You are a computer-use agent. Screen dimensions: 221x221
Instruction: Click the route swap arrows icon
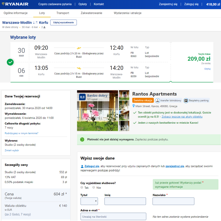click(35, 23)
